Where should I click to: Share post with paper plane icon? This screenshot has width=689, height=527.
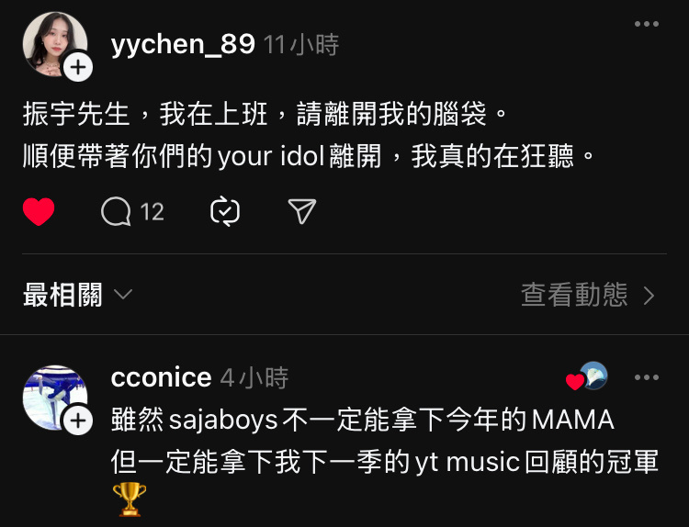(x=302, y=211)
